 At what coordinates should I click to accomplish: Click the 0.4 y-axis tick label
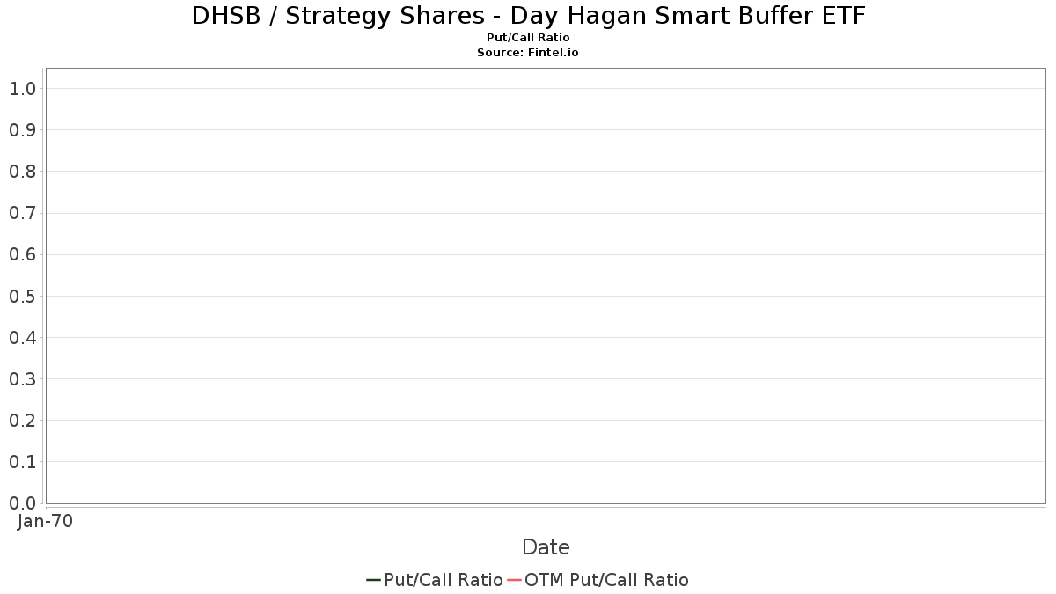click(23, 338)
